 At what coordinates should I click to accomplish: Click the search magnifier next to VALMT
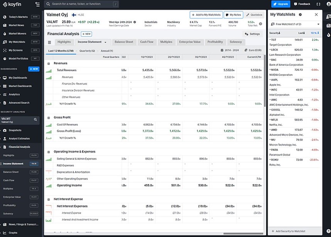coord(35,120)
